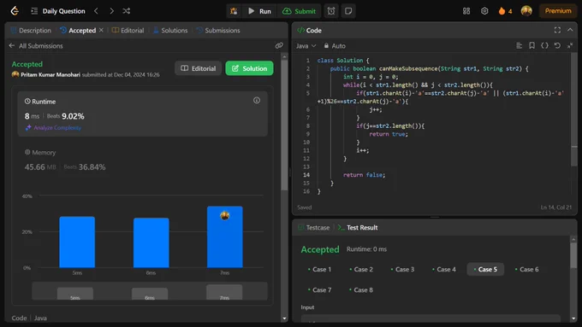
Task: Open the layout manager icon
Action: 466,11
